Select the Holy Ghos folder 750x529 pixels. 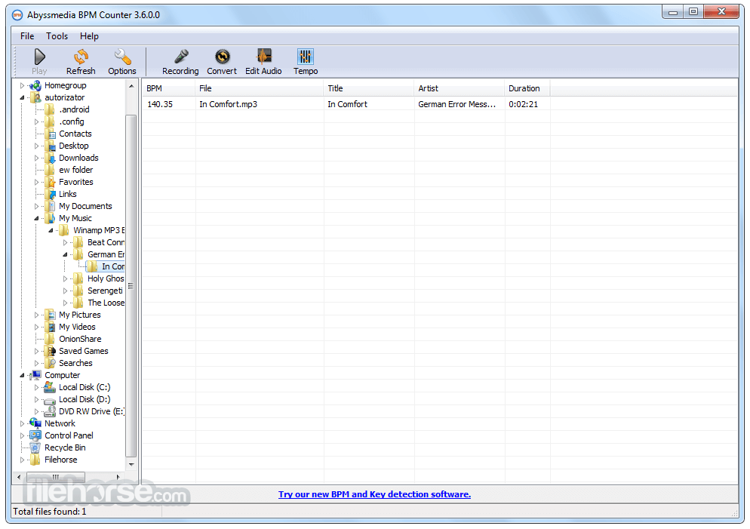click(x=105, y=279)
